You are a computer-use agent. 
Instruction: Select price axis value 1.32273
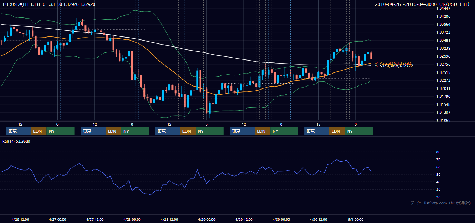tap(443, 80)
